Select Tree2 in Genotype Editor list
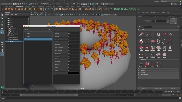 point(38,39)
